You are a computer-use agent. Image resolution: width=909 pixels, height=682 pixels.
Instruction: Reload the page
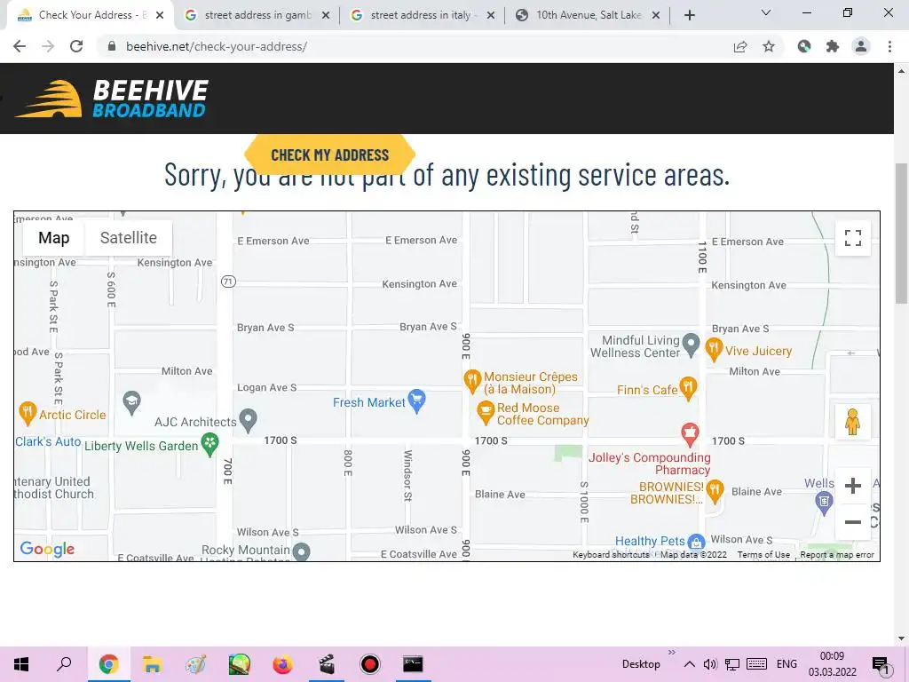pos(76,46)
